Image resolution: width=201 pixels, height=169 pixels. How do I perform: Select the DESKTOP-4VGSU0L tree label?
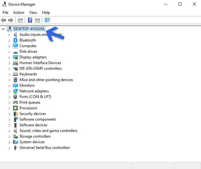pyautogui.click(x=29, y=29)
